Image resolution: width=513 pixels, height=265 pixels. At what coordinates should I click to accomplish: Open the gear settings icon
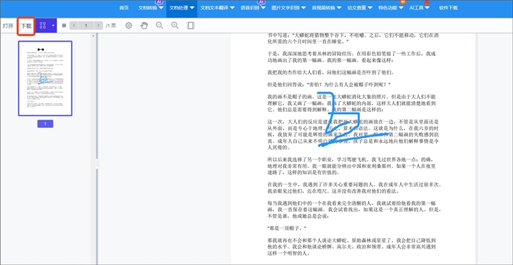129,25
